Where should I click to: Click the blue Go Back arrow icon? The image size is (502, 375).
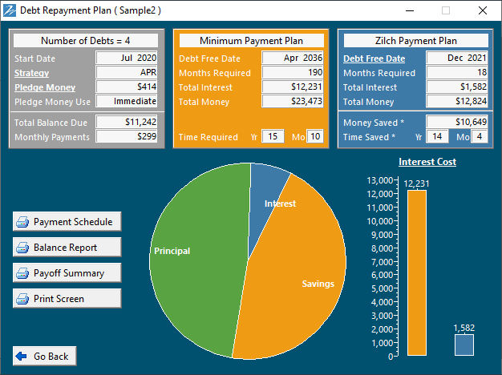point(21,357)
